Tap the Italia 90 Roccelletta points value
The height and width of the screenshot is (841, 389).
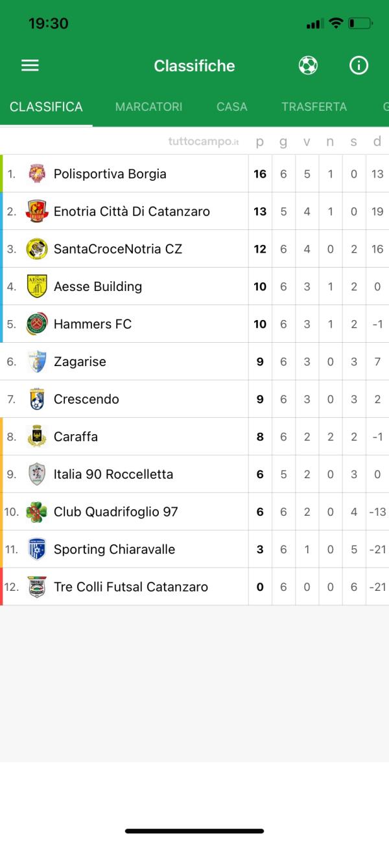259,474
